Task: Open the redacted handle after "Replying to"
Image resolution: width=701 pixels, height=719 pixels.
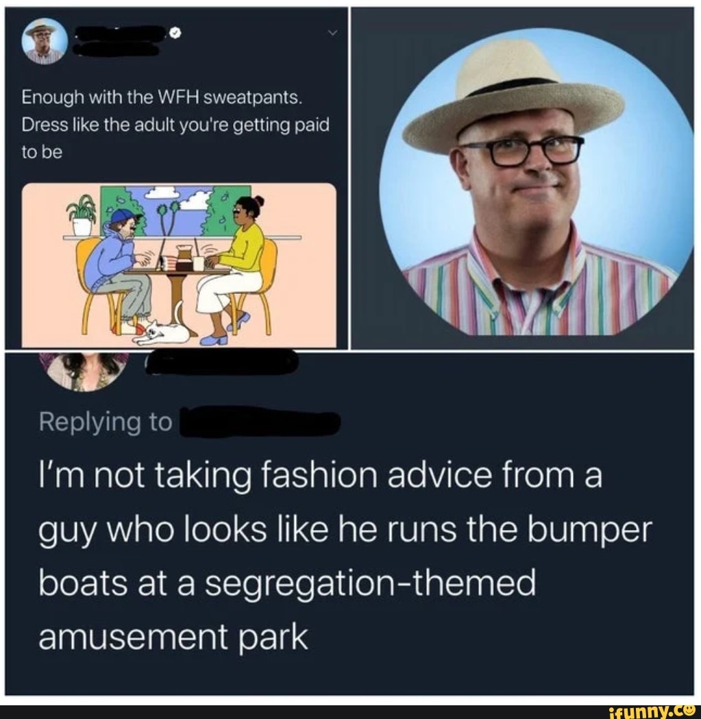Action: tap(260, 422)
